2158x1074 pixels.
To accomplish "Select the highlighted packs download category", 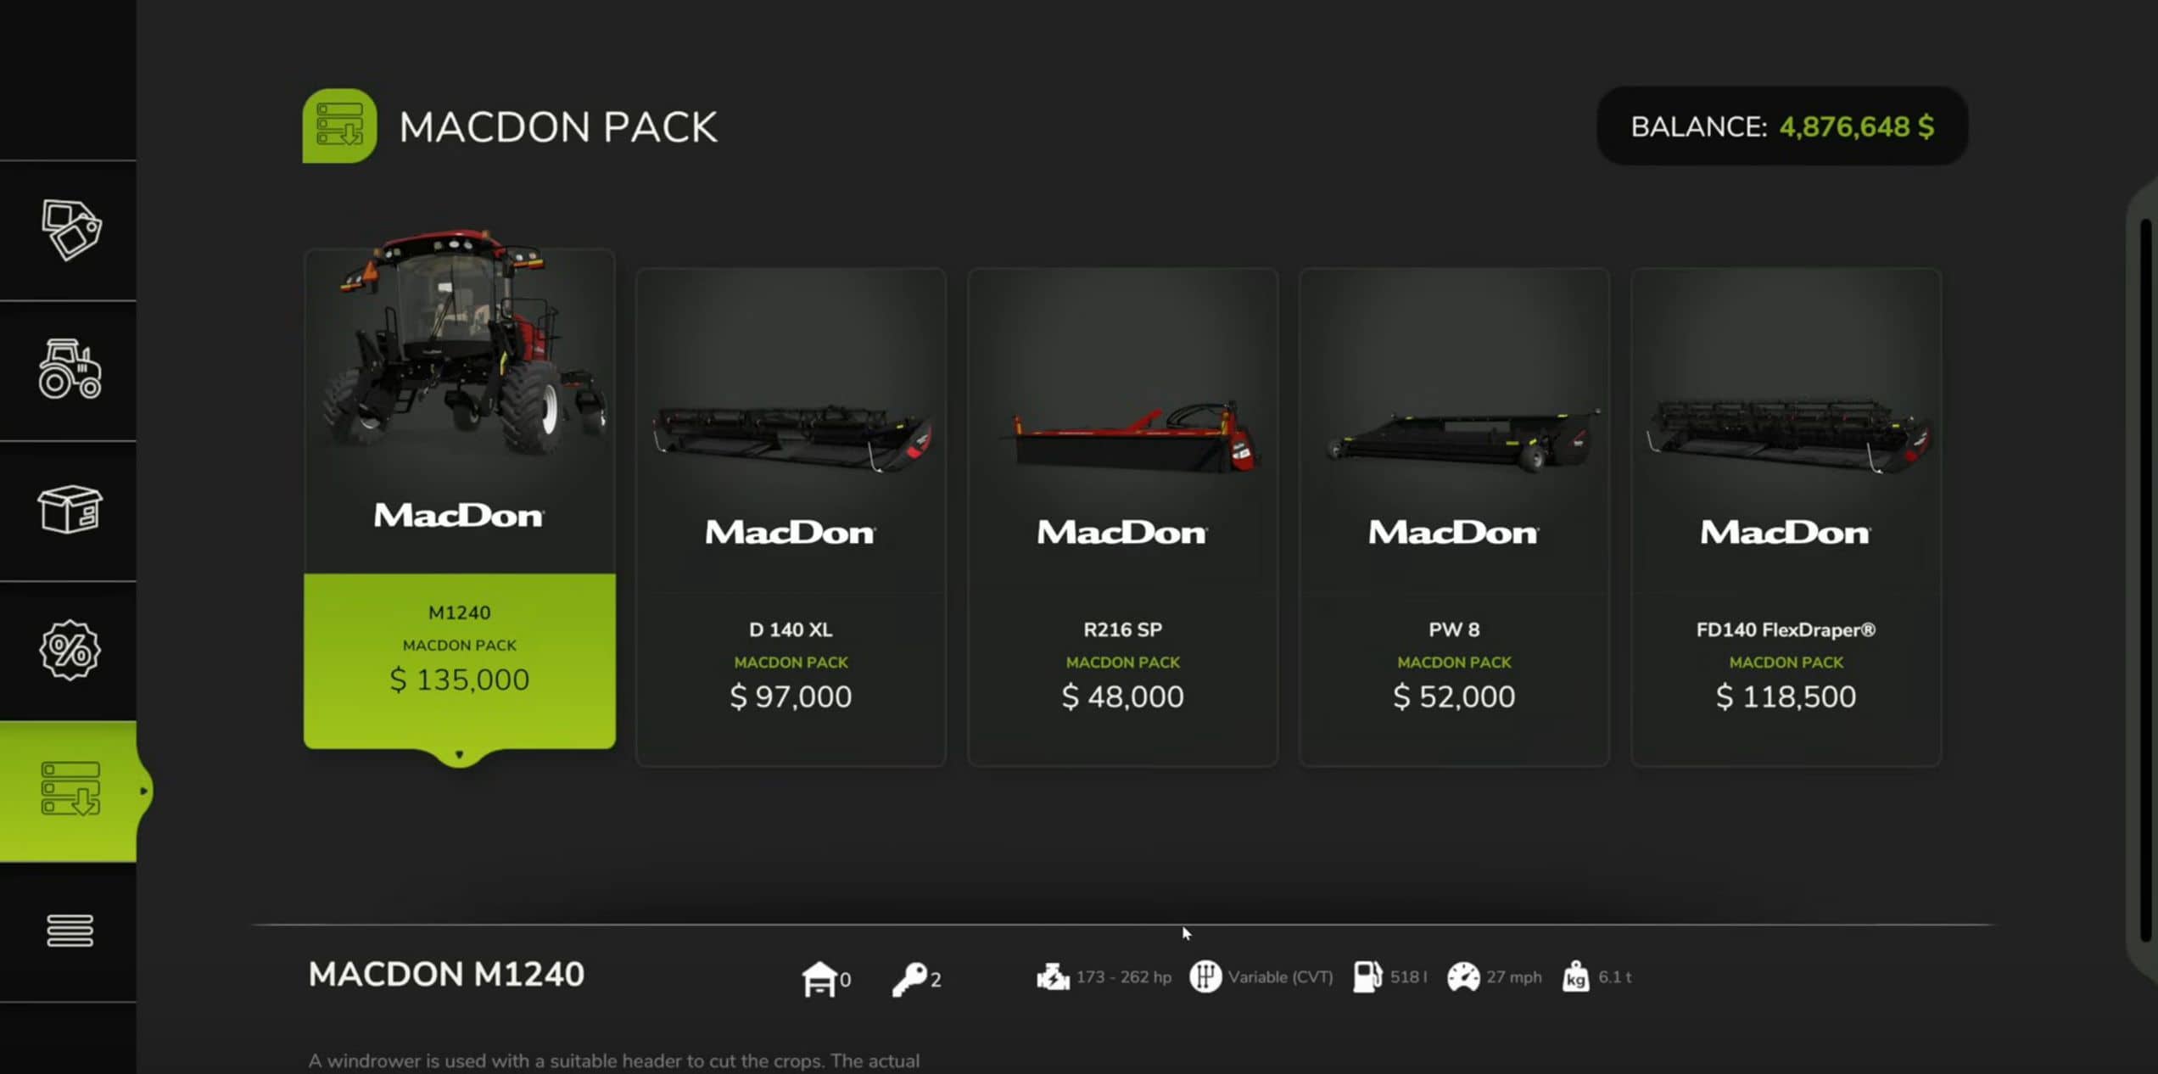I will pyautogui.click(x=70, y=790).
